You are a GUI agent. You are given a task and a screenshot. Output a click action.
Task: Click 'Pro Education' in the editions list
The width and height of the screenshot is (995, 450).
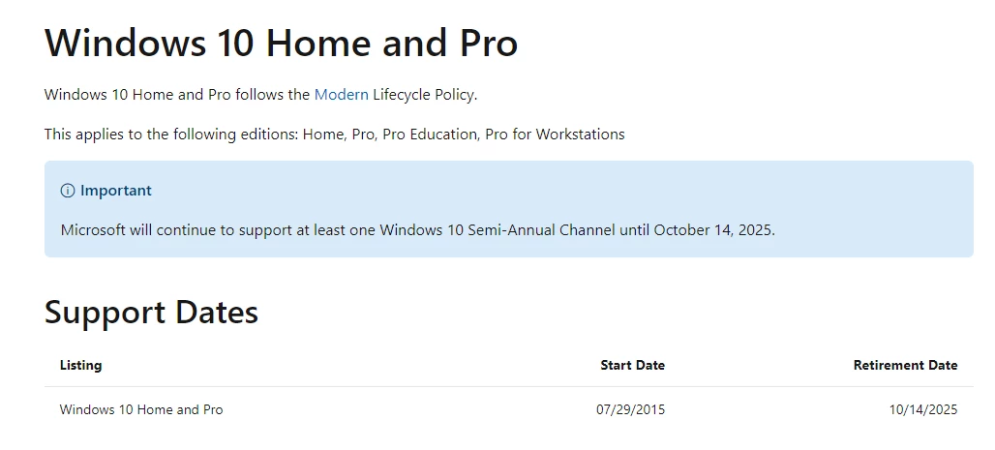(x=429, y=135)
